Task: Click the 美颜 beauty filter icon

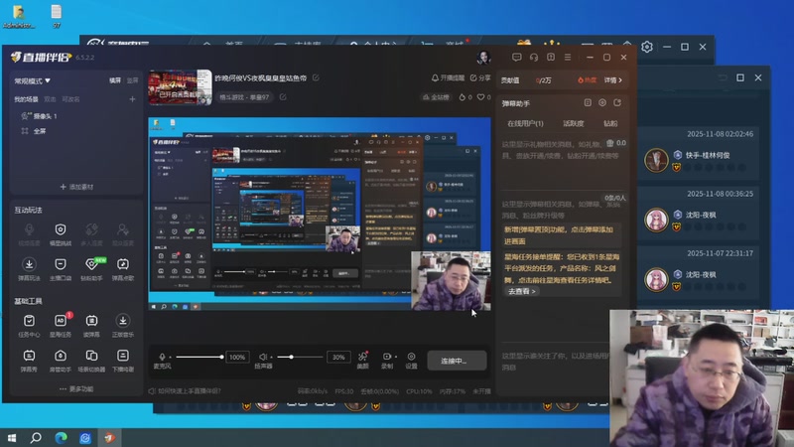Action: tap(362, 357)
